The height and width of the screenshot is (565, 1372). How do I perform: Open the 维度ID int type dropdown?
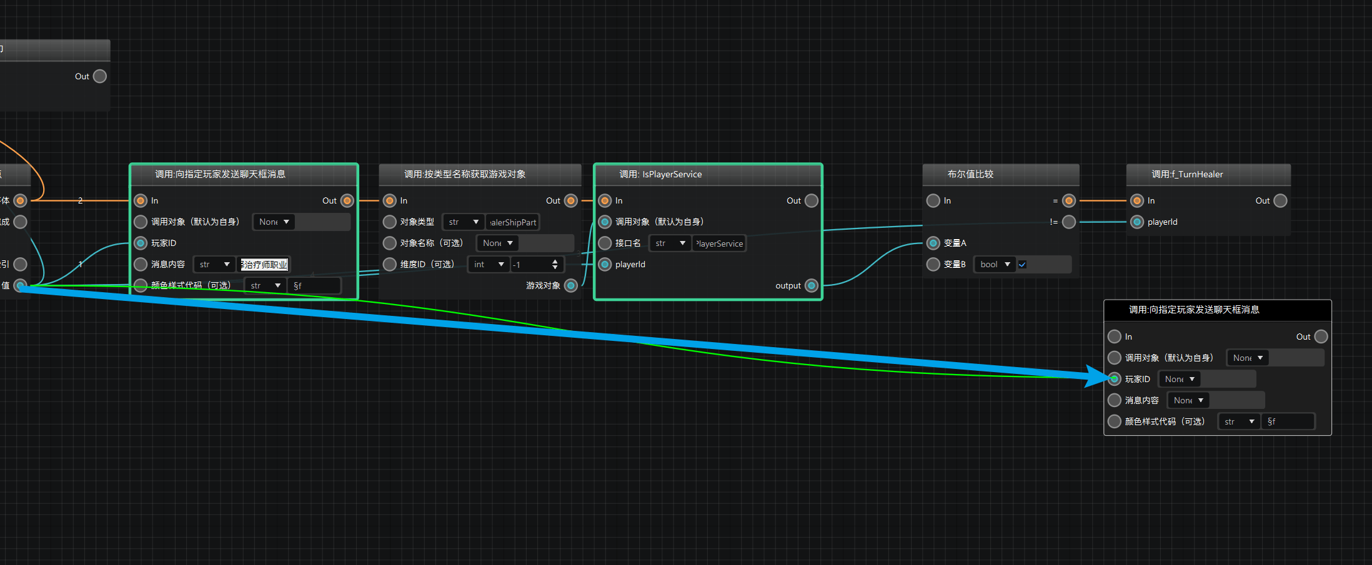(x=489, y=264)
